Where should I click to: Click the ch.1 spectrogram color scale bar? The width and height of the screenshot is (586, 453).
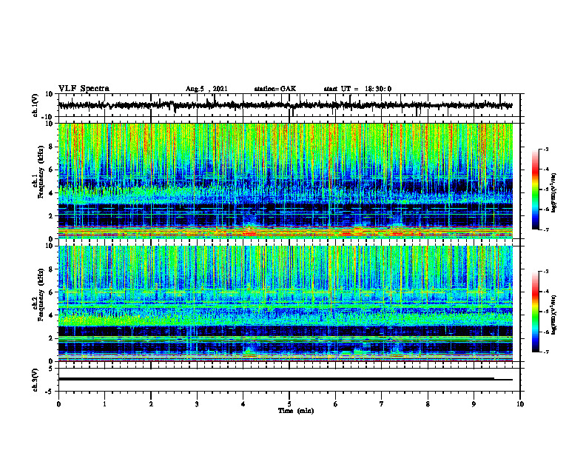(x=535, y=189)
